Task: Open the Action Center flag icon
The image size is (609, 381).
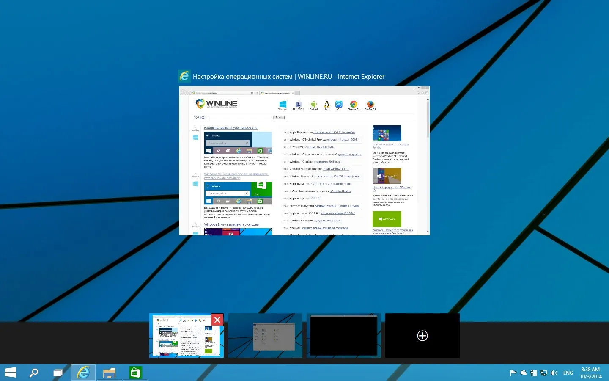Action: [x=513, y=373]
